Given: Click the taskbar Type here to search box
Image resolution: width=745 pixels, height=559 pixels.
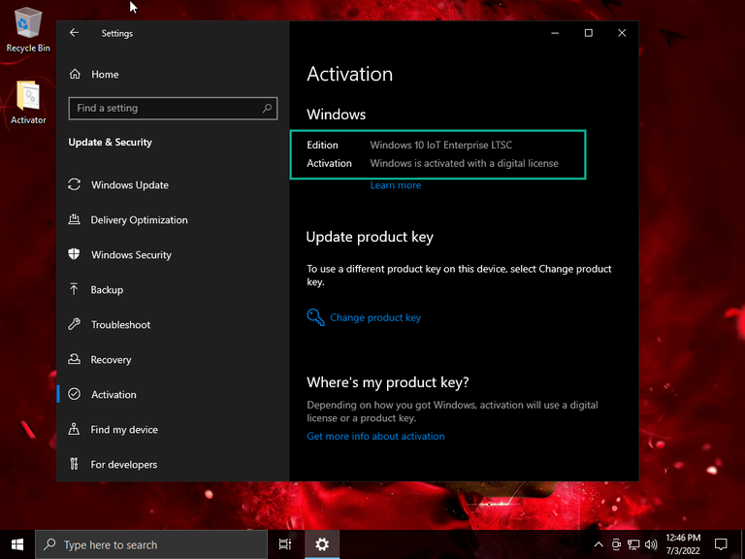Looking at the screenshot, I should [151, 544].
